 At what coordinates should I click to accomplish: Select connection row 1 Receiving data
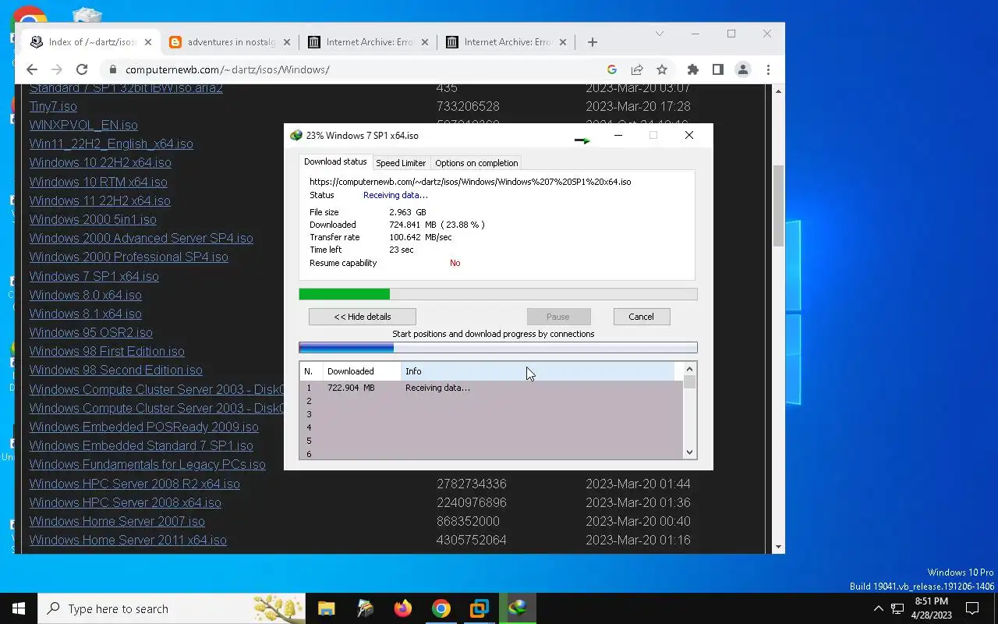[x=491, y=388]
